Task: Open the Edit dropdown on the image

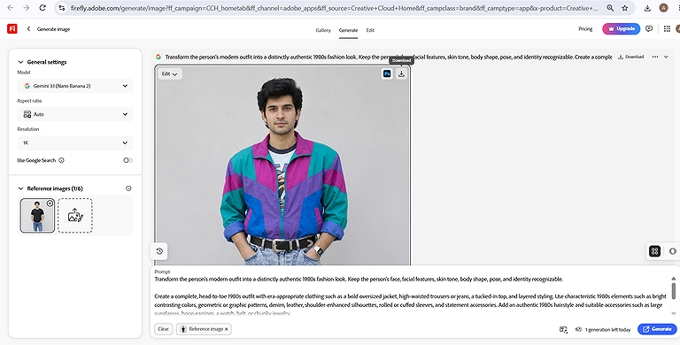Action: click(x=170, y=74)
